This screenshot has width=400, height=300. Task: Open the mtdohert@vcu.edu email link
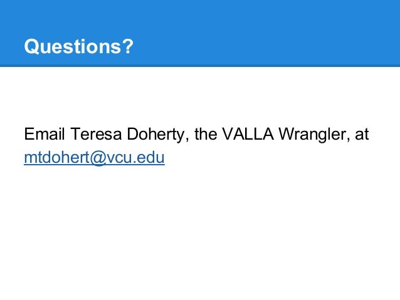click(94, 158)
